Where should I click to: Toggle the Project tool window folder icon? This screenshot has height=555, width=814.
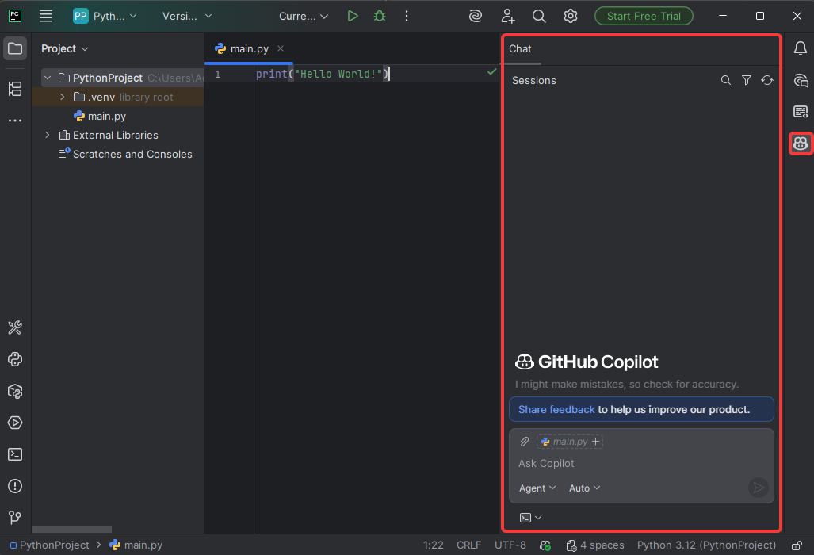tap(15, 49)
